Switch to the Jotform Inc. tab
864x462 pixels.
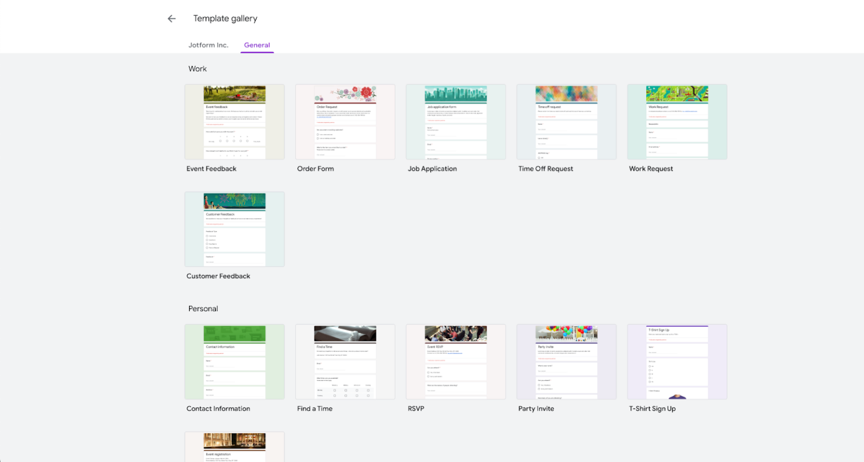[209, 45]
